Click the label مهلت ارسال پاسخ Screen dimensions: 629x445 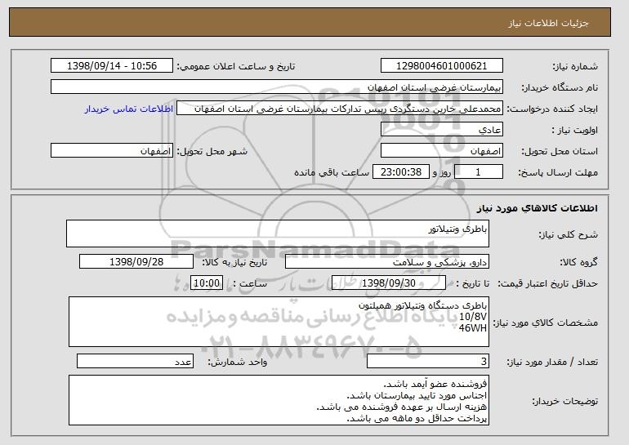(x=558, y=172)
